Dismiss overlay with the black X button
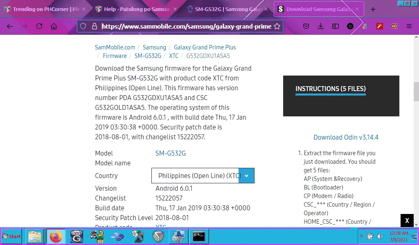The image size is (419, 245). [407, 220]
